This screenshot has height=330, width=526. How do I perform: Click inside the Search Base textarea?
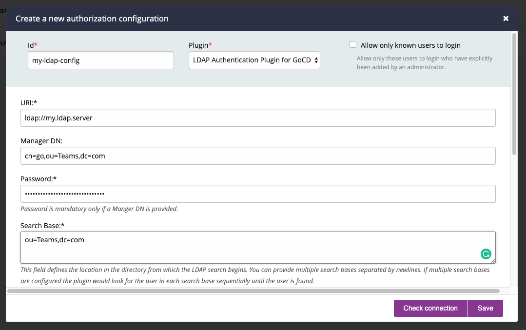click(x=258, y=248)
